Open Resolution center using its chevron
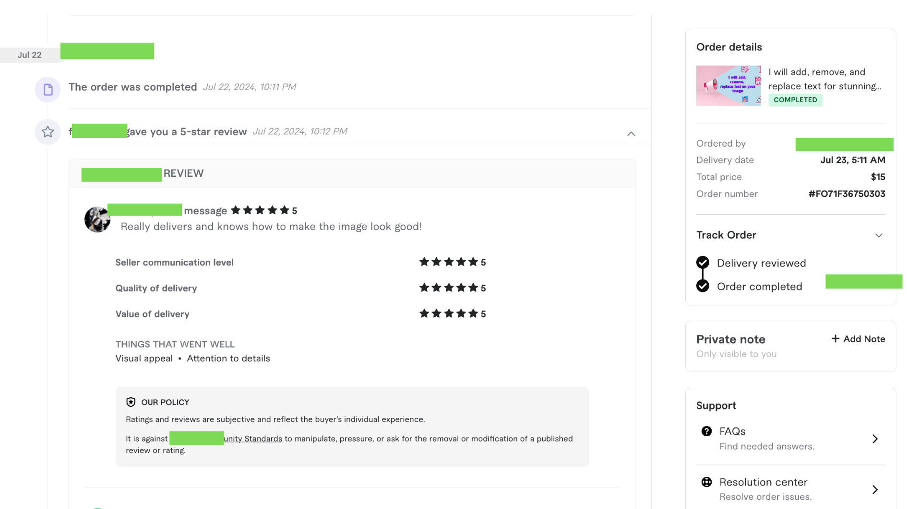Screen dimensions: 907x509 pyautogui.click(x=875, y=489)
